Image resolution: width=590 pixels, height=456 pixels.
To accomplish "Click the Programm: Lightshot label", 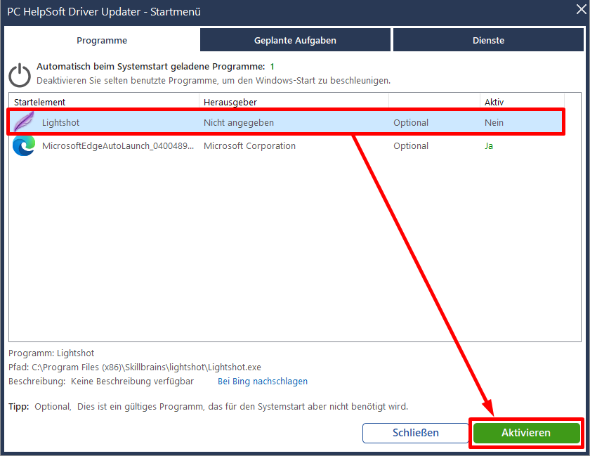I will (51, 353).
